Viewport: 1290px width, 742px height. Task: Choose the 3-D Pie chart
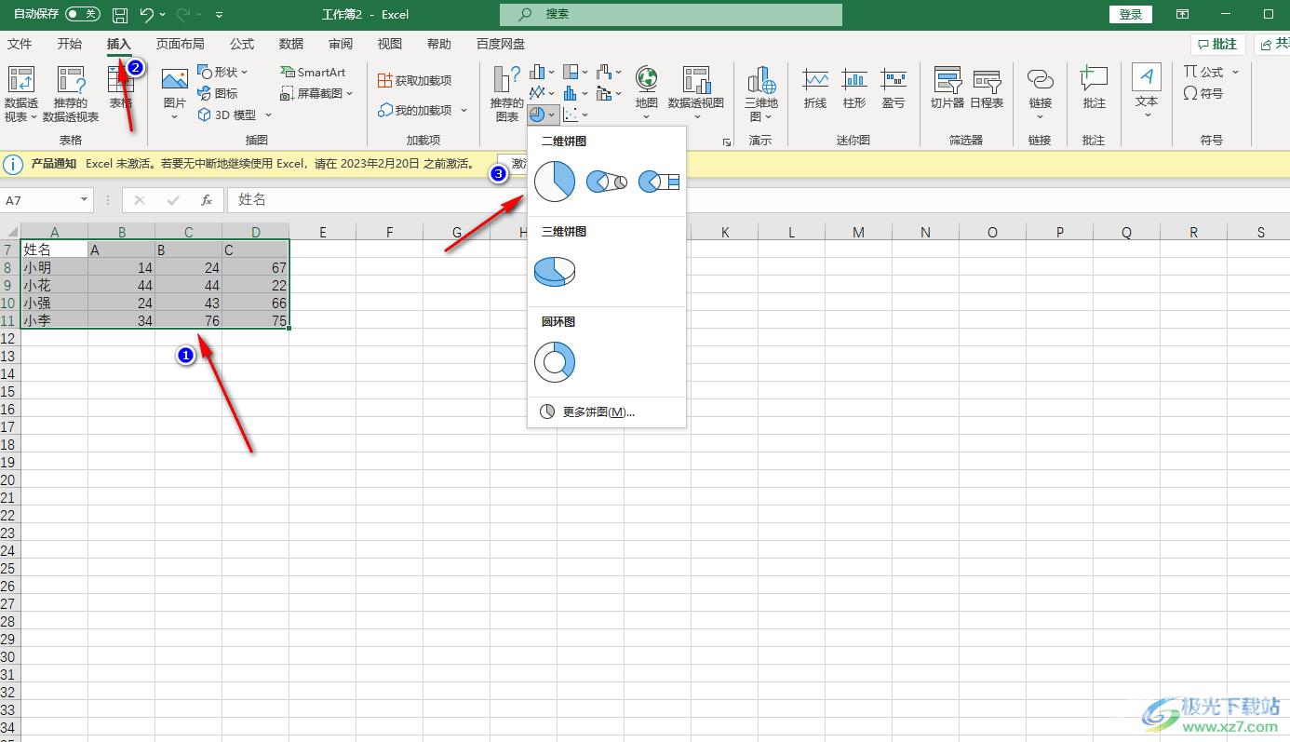pos(555,271)
